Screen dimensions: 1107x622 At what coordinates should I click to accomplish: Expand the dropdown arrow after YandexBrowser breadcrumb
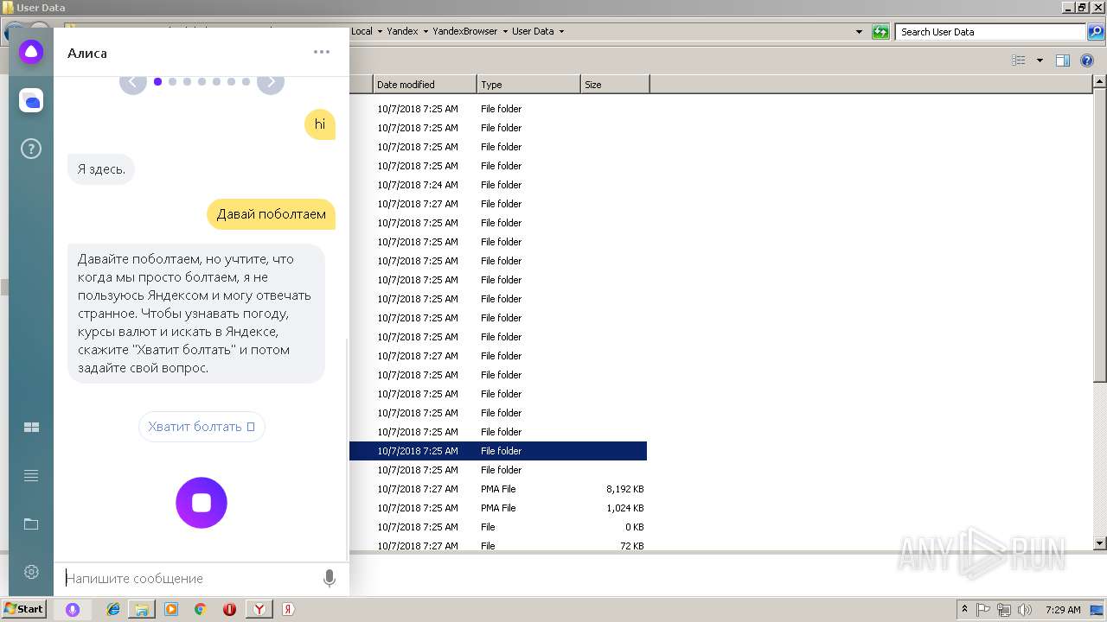(505, 32)
